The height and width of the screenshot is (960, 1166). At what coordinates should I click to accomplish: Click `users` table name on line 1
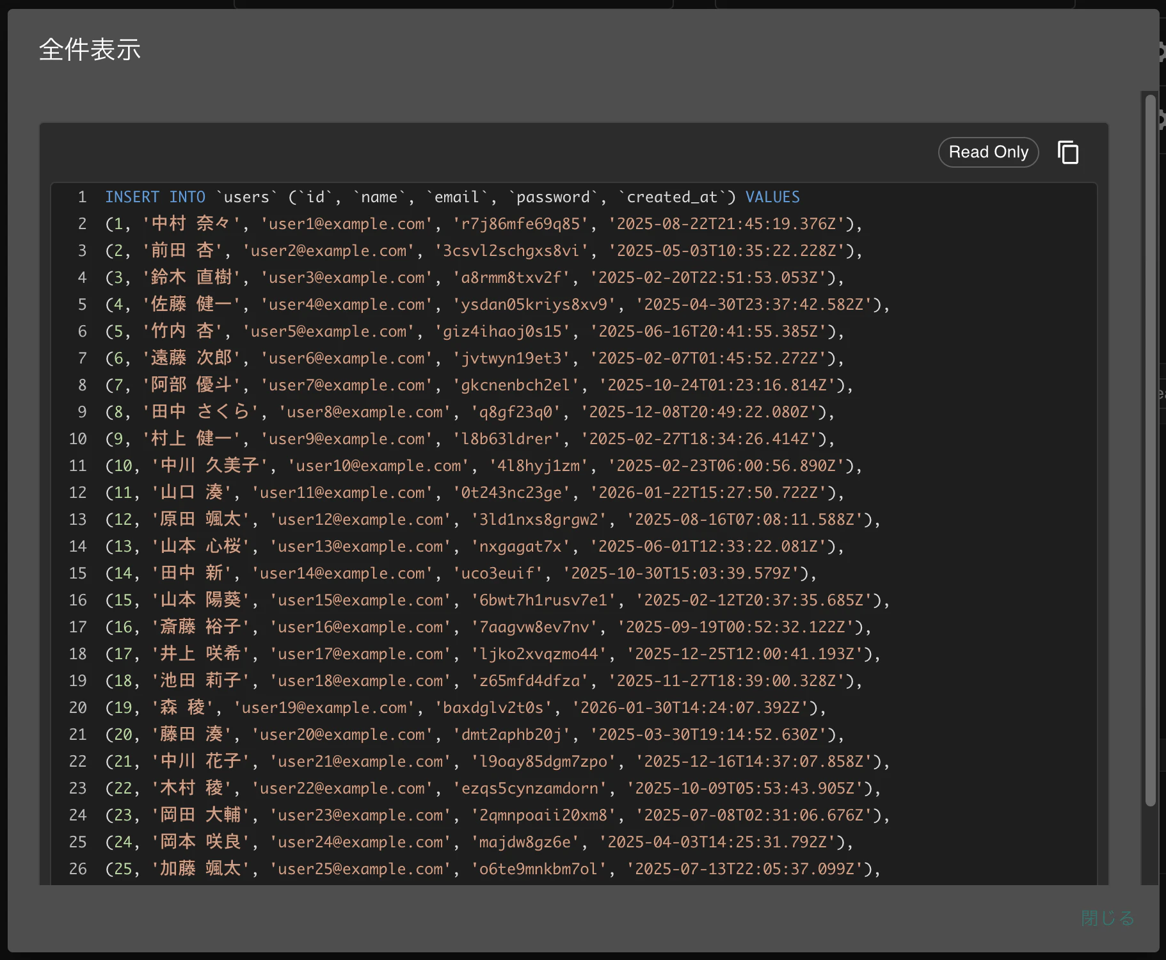pos(246,197)
